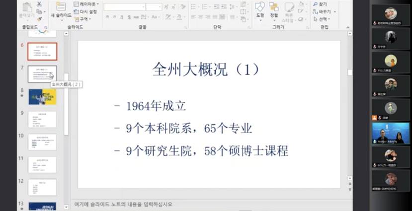The width and height of the screenshot is (412, 211).
Task: Click the Quick Styles (빠른 스타일) icon
Action: coord(289,7)
